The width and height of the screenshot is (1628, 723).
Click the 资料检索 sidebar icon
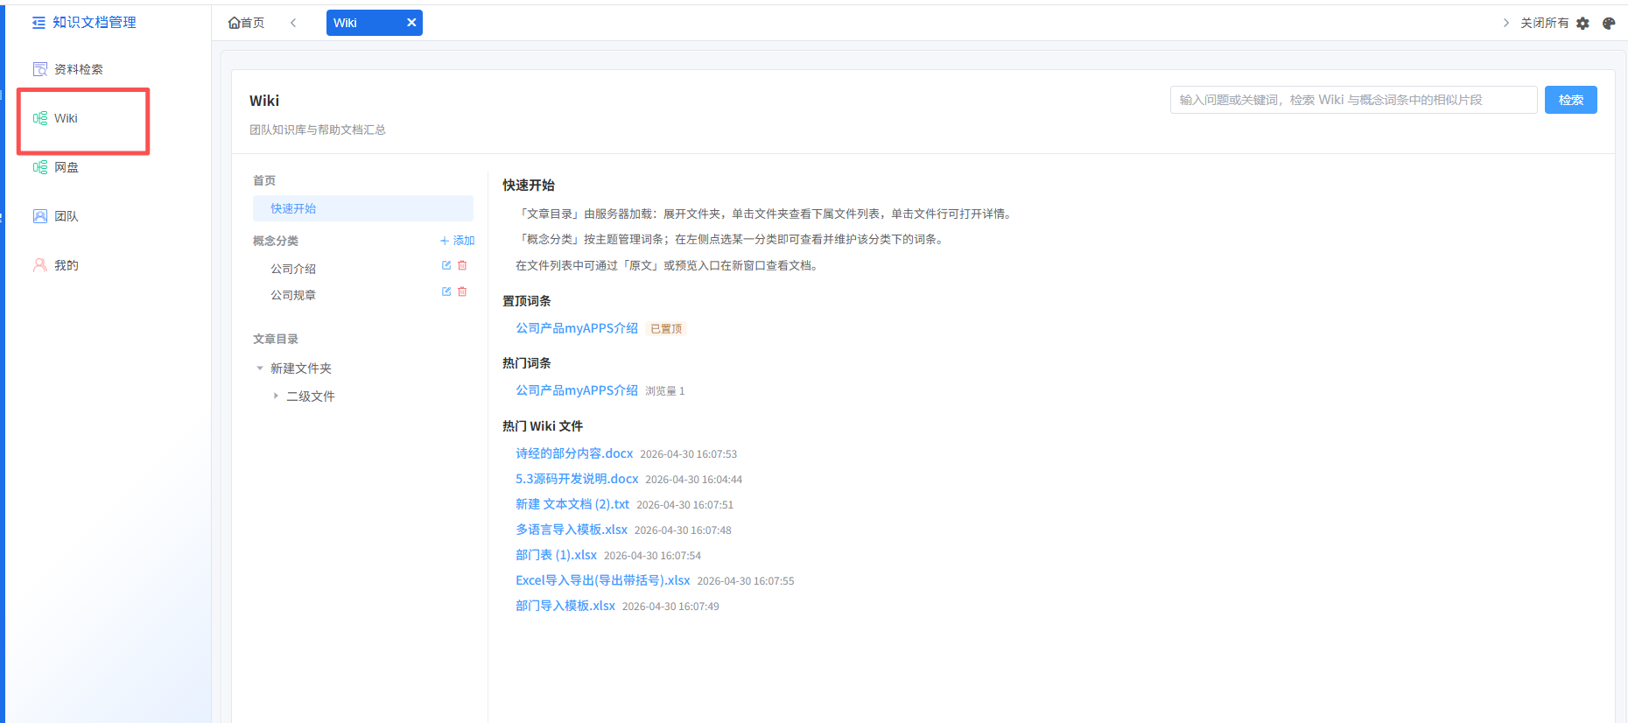40,69
